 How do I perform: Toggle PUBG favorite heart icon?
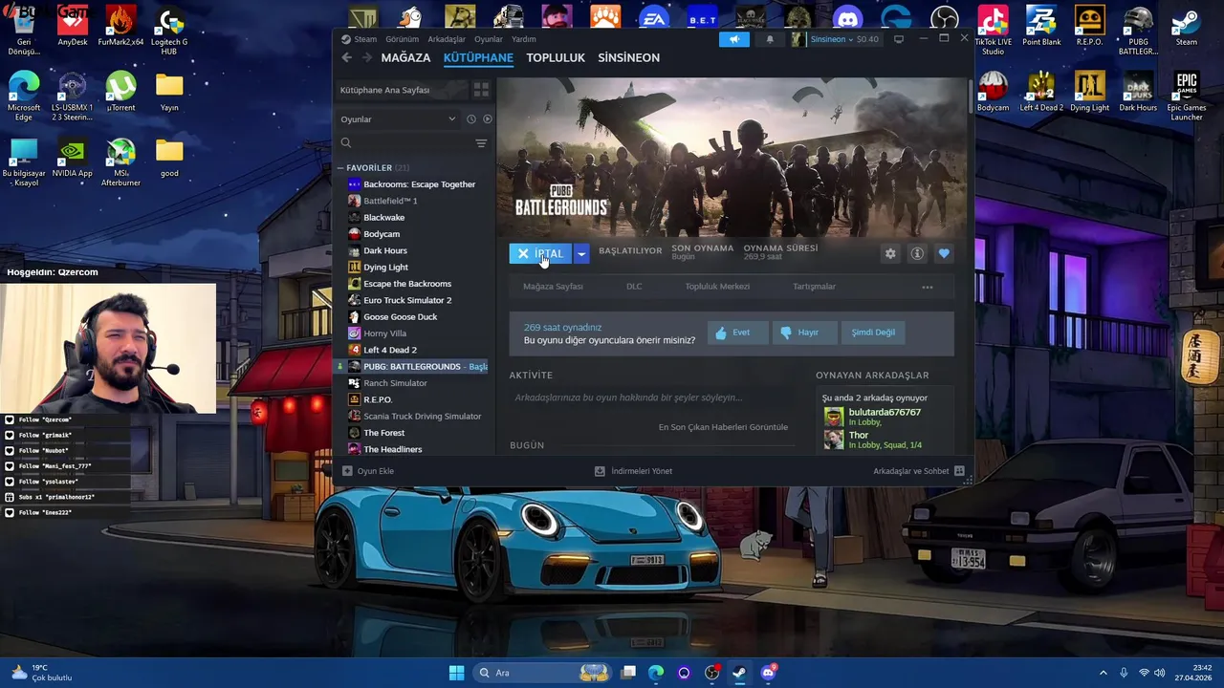(x=944, y=253)
